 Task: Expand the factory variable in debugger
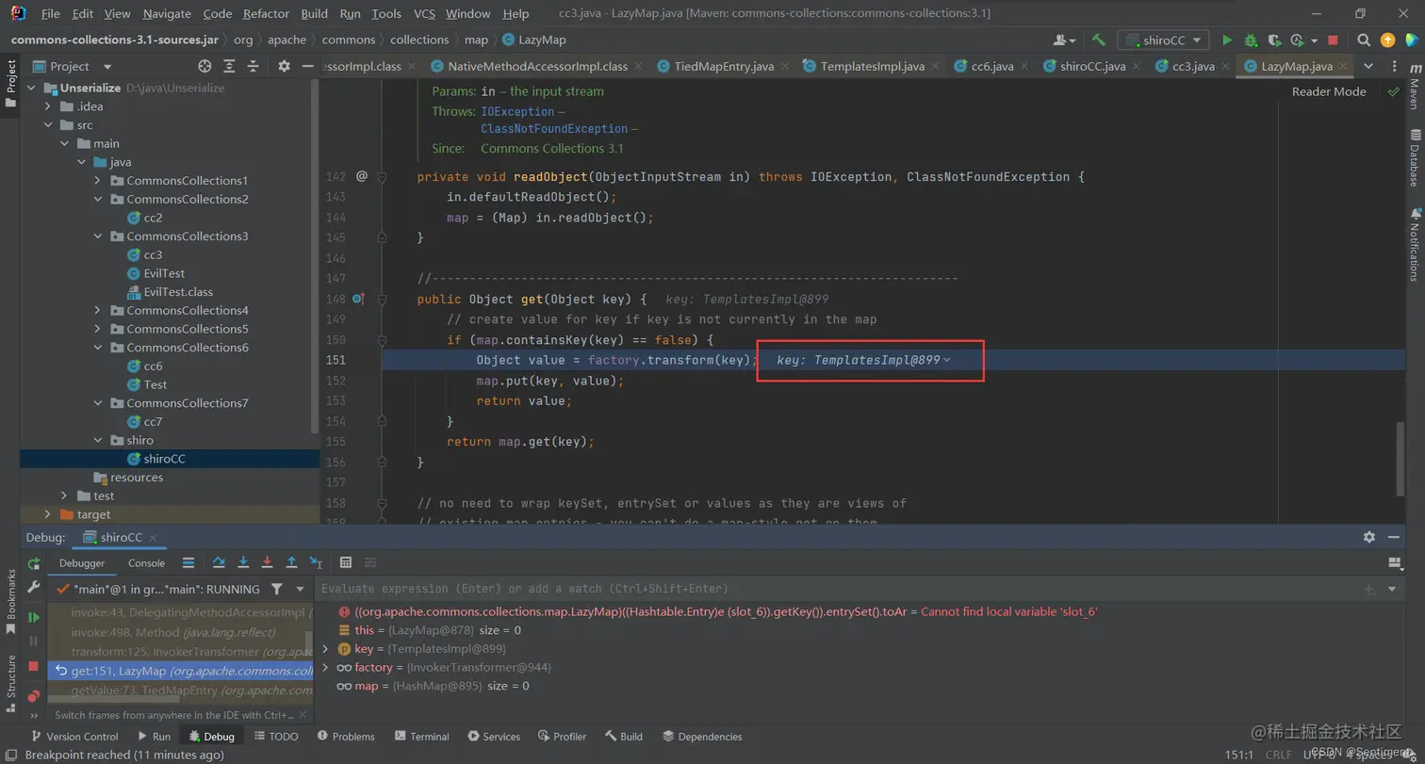326,668
